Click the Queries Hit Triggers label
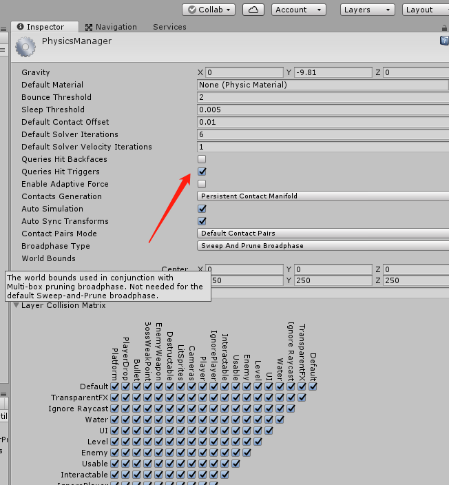 click(61, 172)
